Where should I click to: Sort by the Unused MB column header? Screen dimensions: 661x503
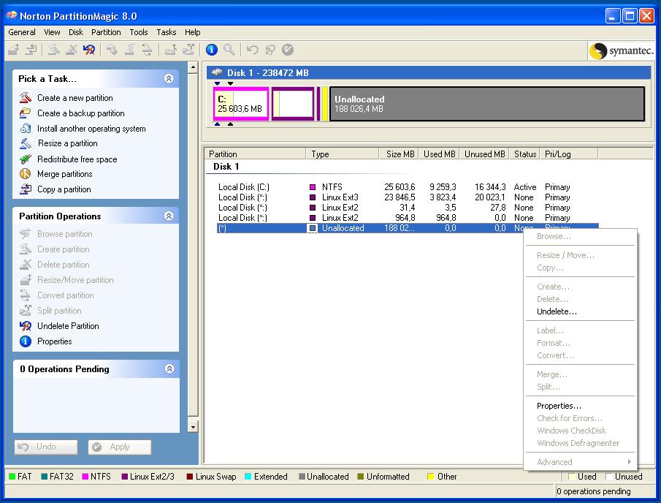click(484, 154)
